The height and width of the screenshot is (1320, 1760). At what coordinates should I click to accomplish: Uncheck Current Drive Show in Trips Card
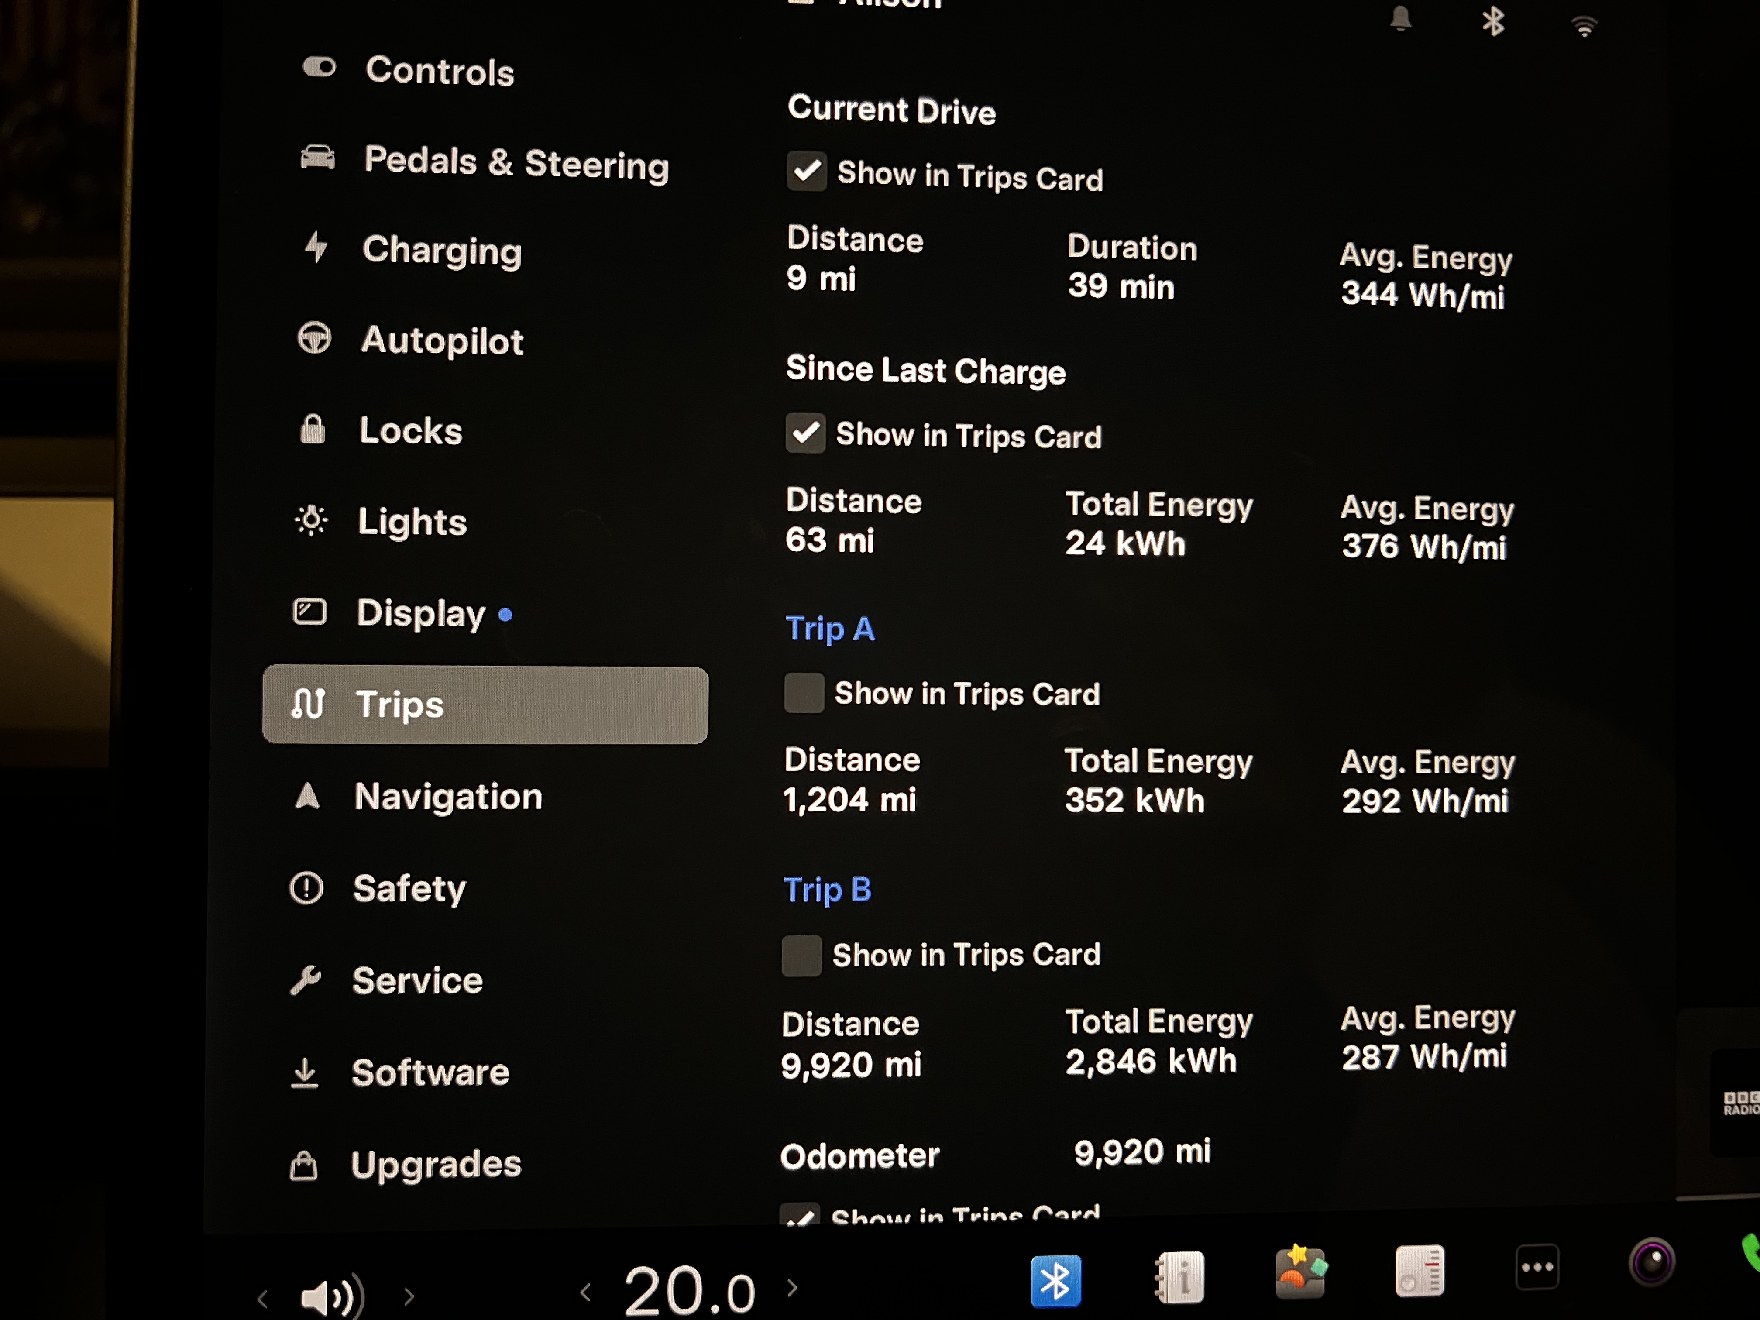click(806, 171)
